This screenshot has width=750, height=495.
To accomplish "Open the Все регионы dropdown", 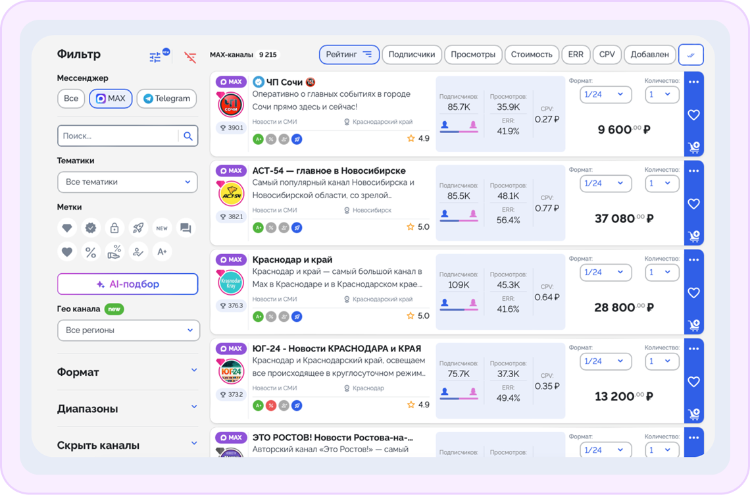I will [x=128, y=330].
